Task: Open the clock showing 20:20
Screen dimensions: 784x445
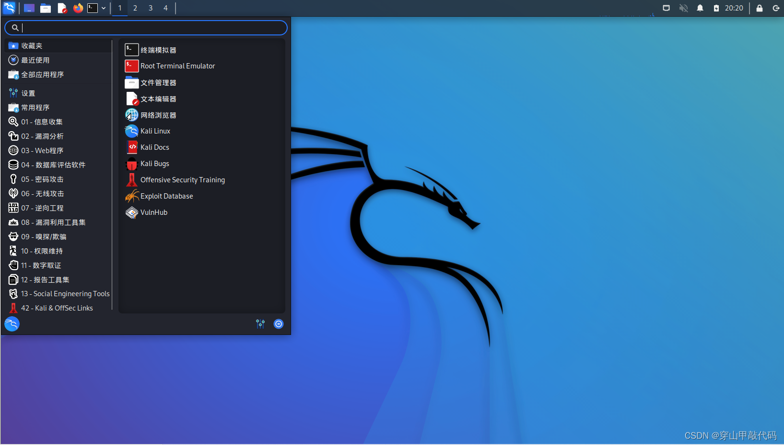Action: pyautogui.click(x=734, y=8)
